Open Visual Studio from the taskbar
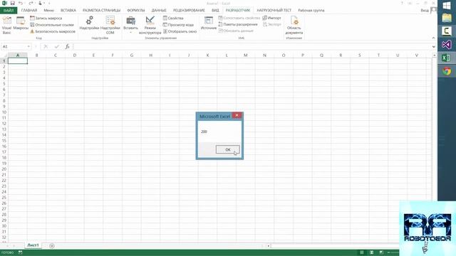456x256 pixels. pos(447,44)
